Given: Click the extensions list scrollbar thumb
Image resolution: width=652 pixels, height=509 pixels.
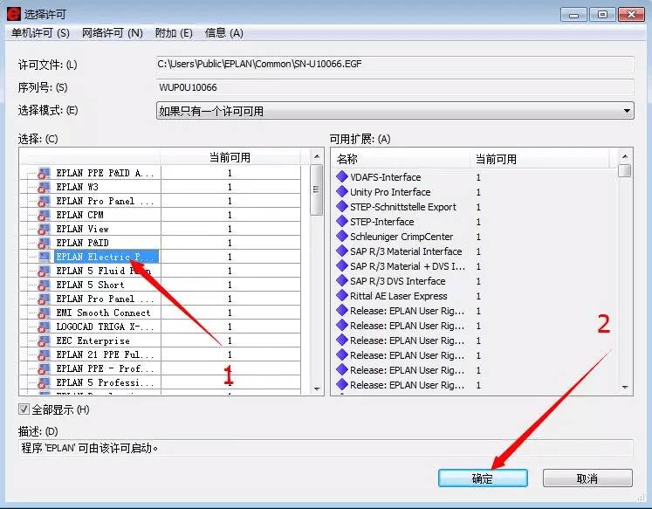Looking at the screenshot, I should point(625,170).
